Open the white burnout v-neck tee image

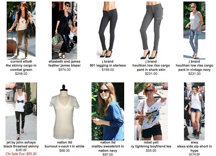[64, 112]
